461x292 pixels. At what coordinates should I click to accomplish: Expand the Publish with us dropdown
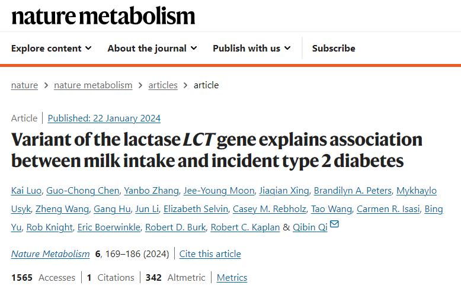tap(251, 49)
